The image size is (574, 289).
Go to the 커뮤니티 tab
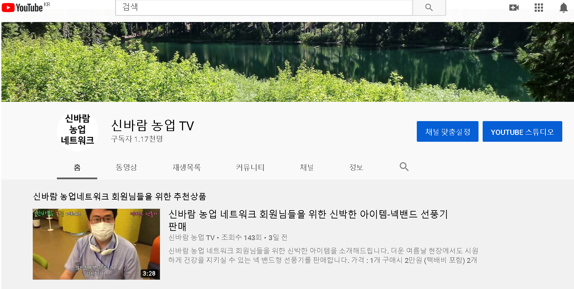click(x=250, y=168)
